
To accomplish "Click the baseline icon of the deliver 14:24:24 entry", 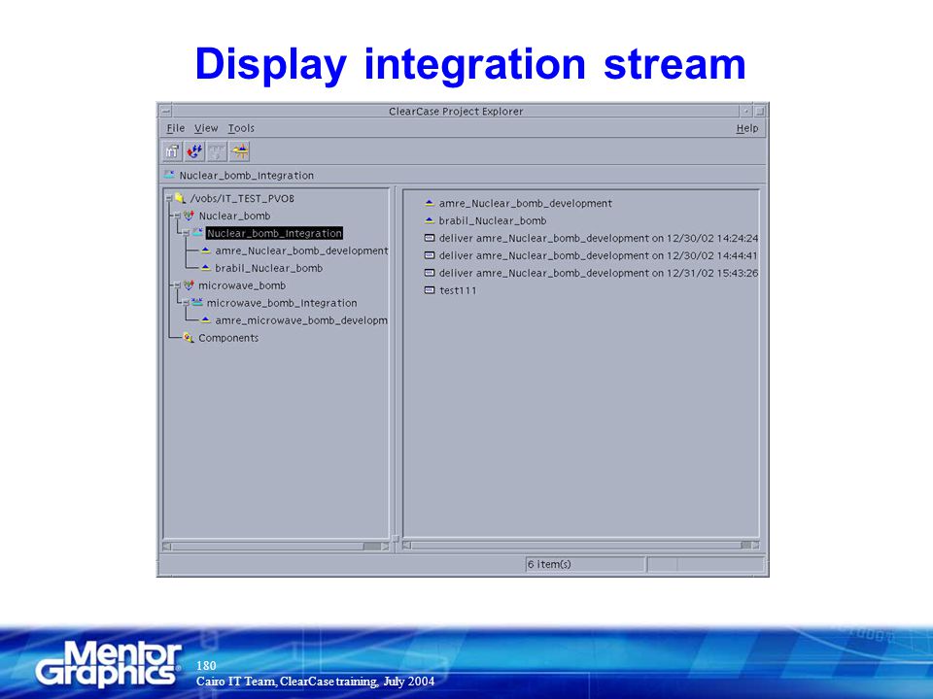I will click(x=430, y=238).
